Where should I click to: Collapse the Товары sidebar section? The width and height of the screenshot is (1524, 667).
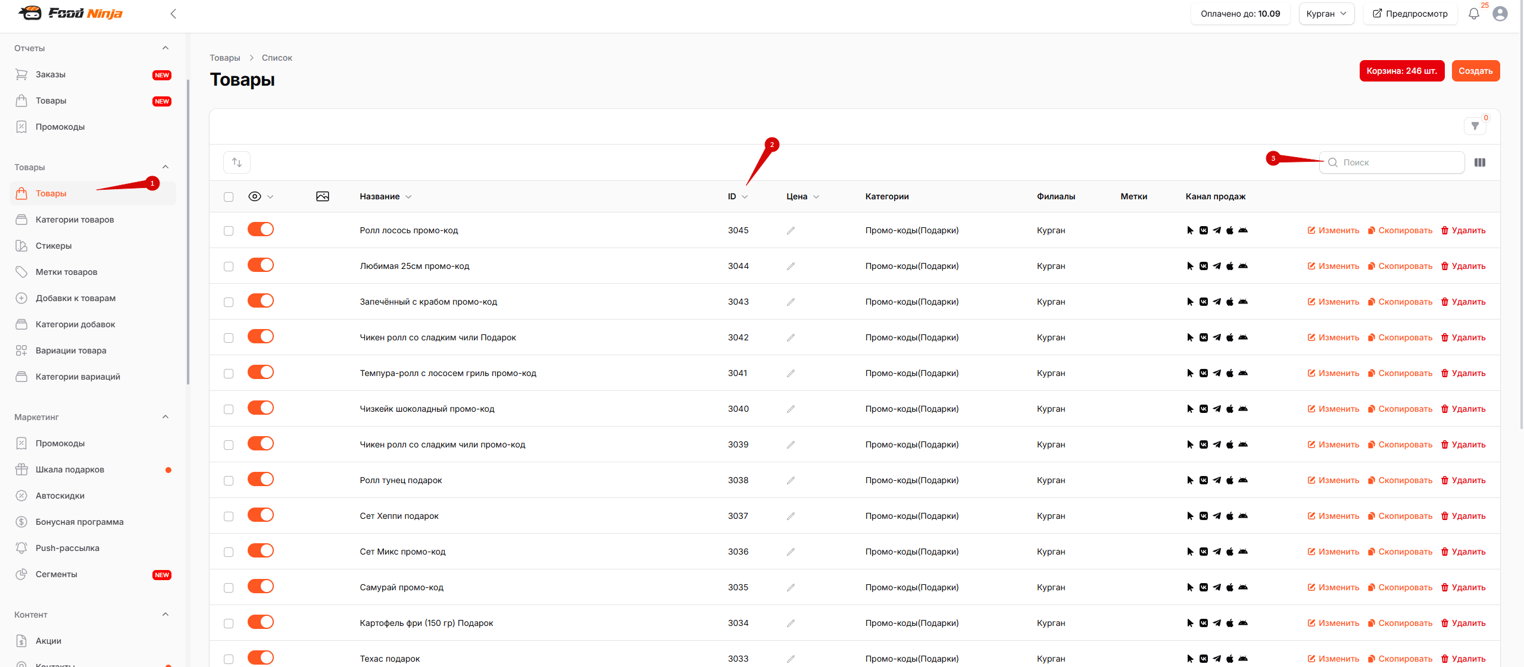pos(165,167)
